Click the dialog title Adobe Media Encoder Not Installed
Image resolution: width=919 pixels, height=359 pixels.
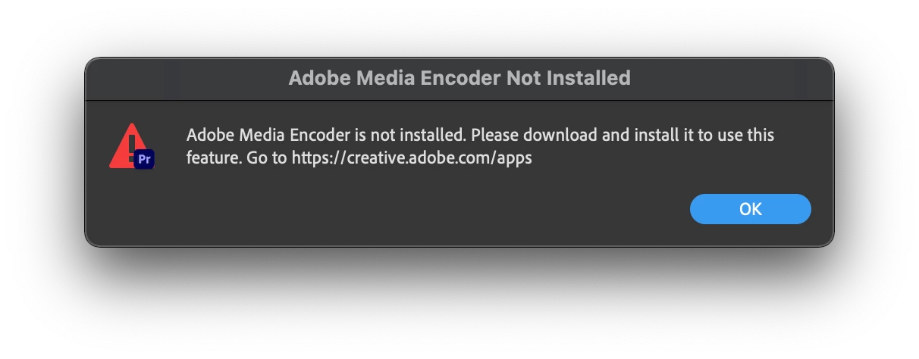459,78
